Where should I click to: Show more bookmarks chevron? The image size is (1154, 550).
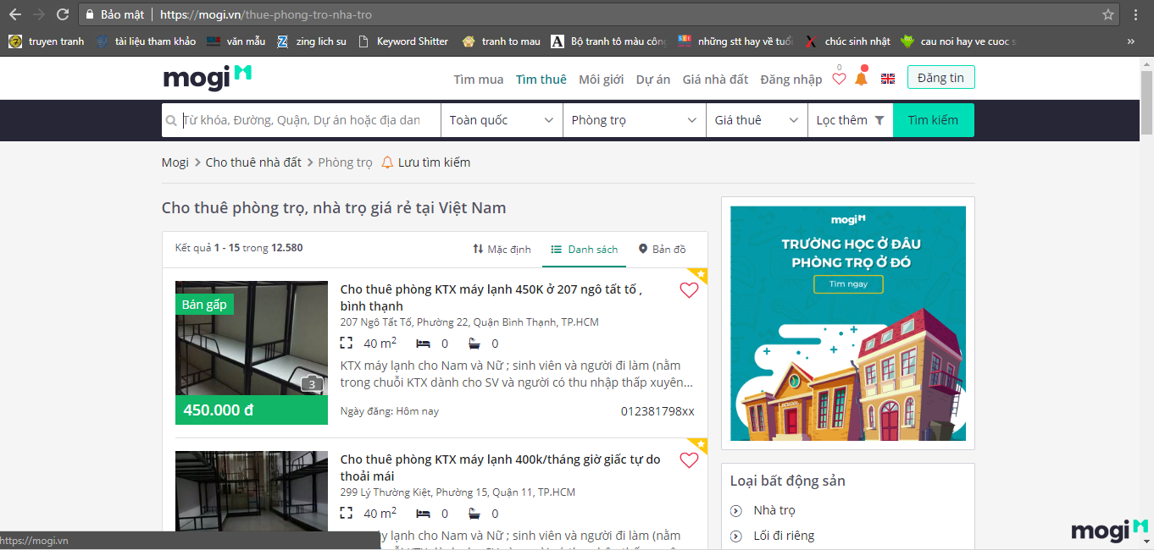(x=1131, y=41)
